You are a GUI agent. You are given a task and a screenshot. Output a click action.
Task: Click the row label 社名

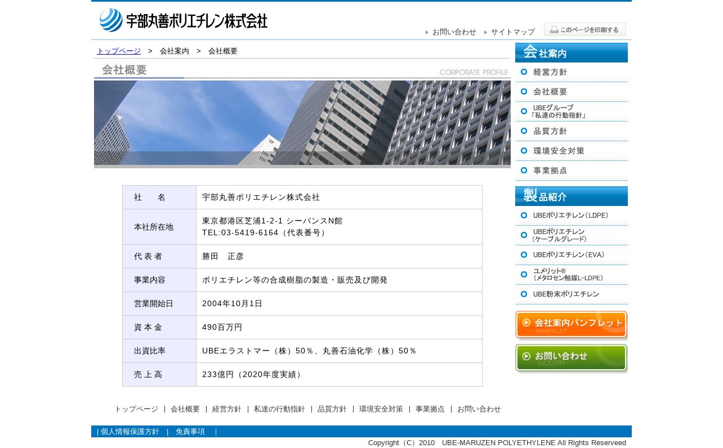tap(150, 198)
